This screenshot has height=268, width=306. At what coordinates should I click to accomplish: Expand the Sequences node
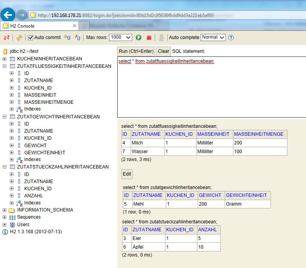pyautogui.click(x=4, y=217)
